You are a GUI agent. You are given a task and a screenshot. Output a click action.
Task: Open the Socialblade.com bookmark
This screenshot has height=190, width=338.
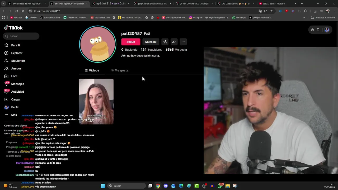pyautogui.click(x=100, y=18)
